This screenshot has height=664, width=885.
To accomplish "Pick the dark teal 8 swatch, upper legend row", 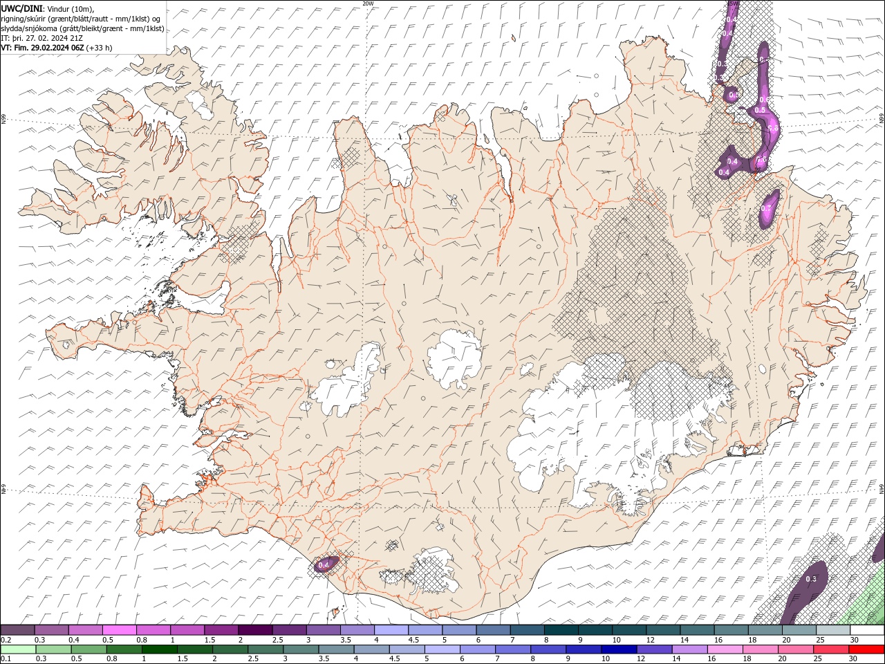I will (561, 630).
